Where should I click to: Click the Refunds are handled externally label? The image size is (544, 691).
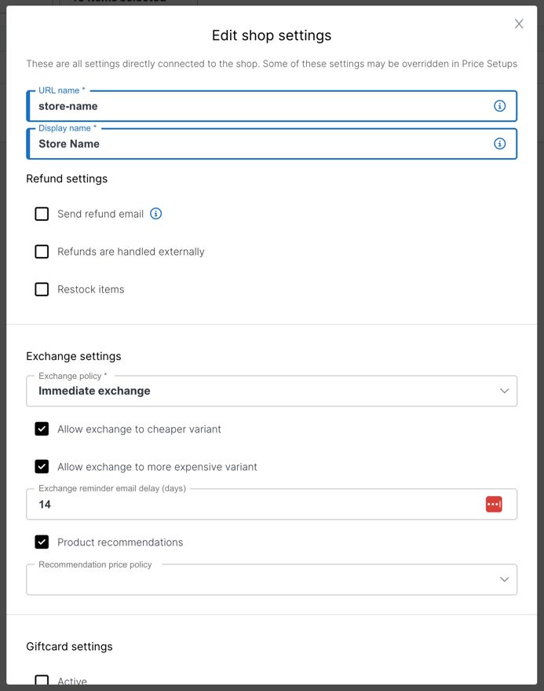[x=131, y=252]
